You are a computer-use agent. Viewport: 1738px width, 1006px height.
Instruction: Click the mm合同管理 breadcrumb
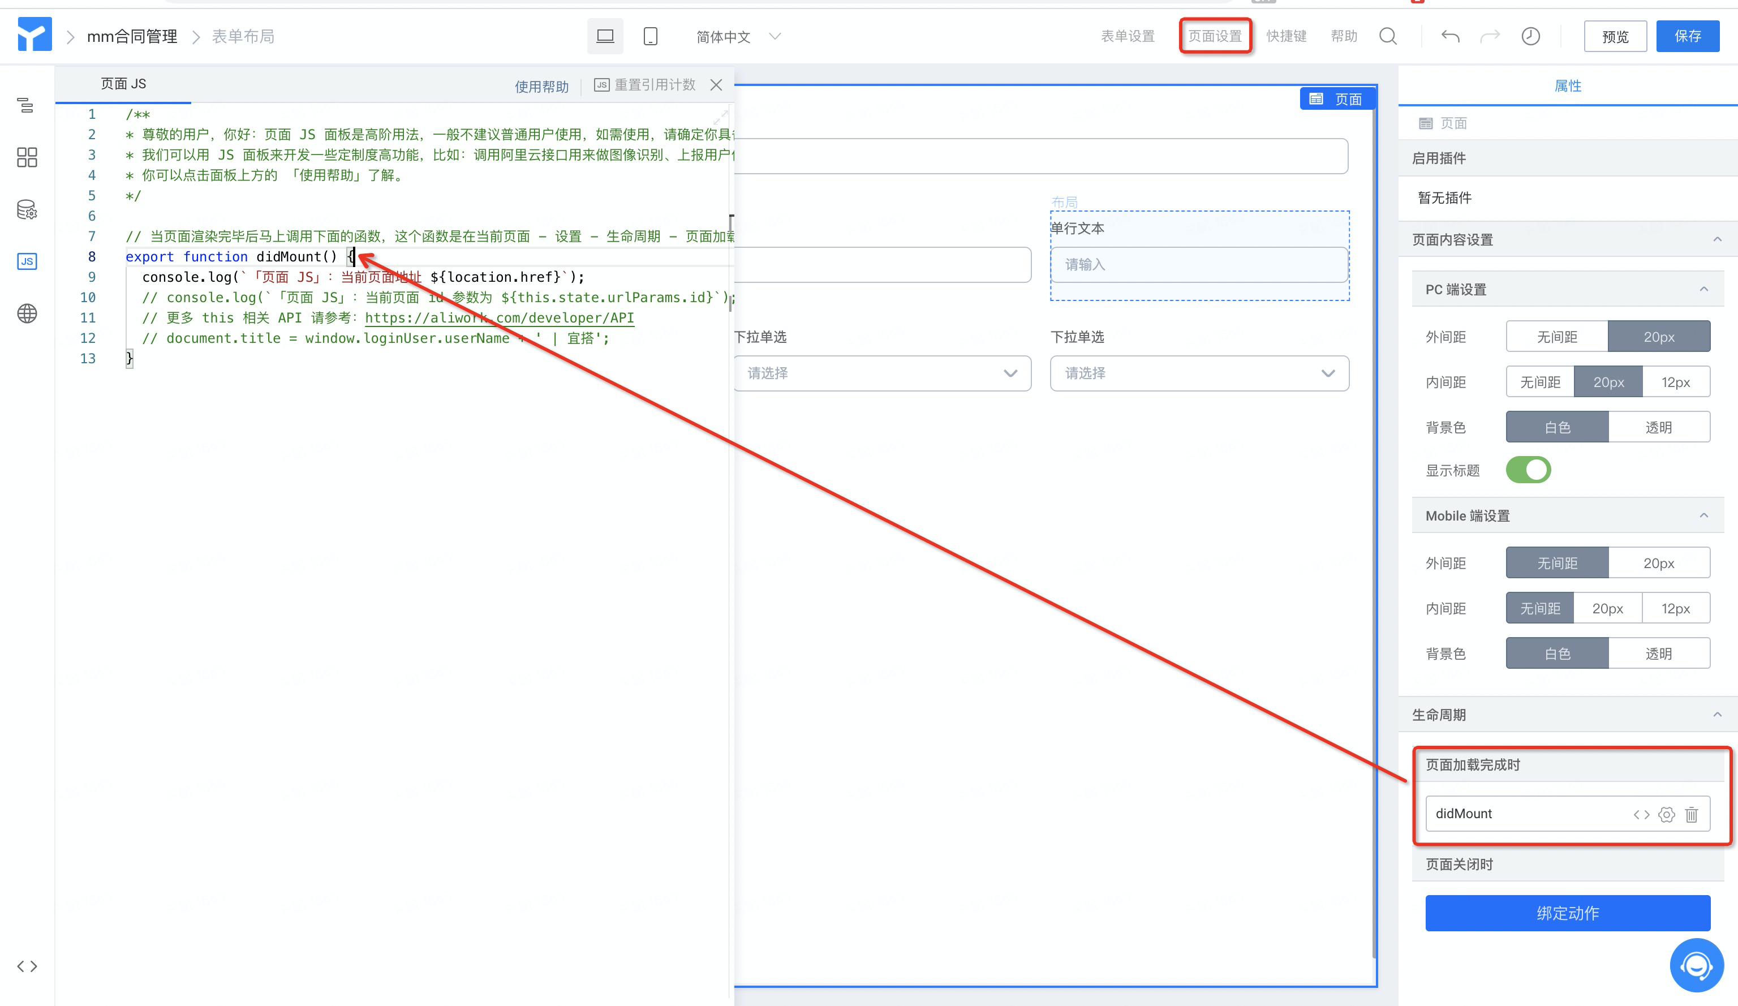[132, 37]
